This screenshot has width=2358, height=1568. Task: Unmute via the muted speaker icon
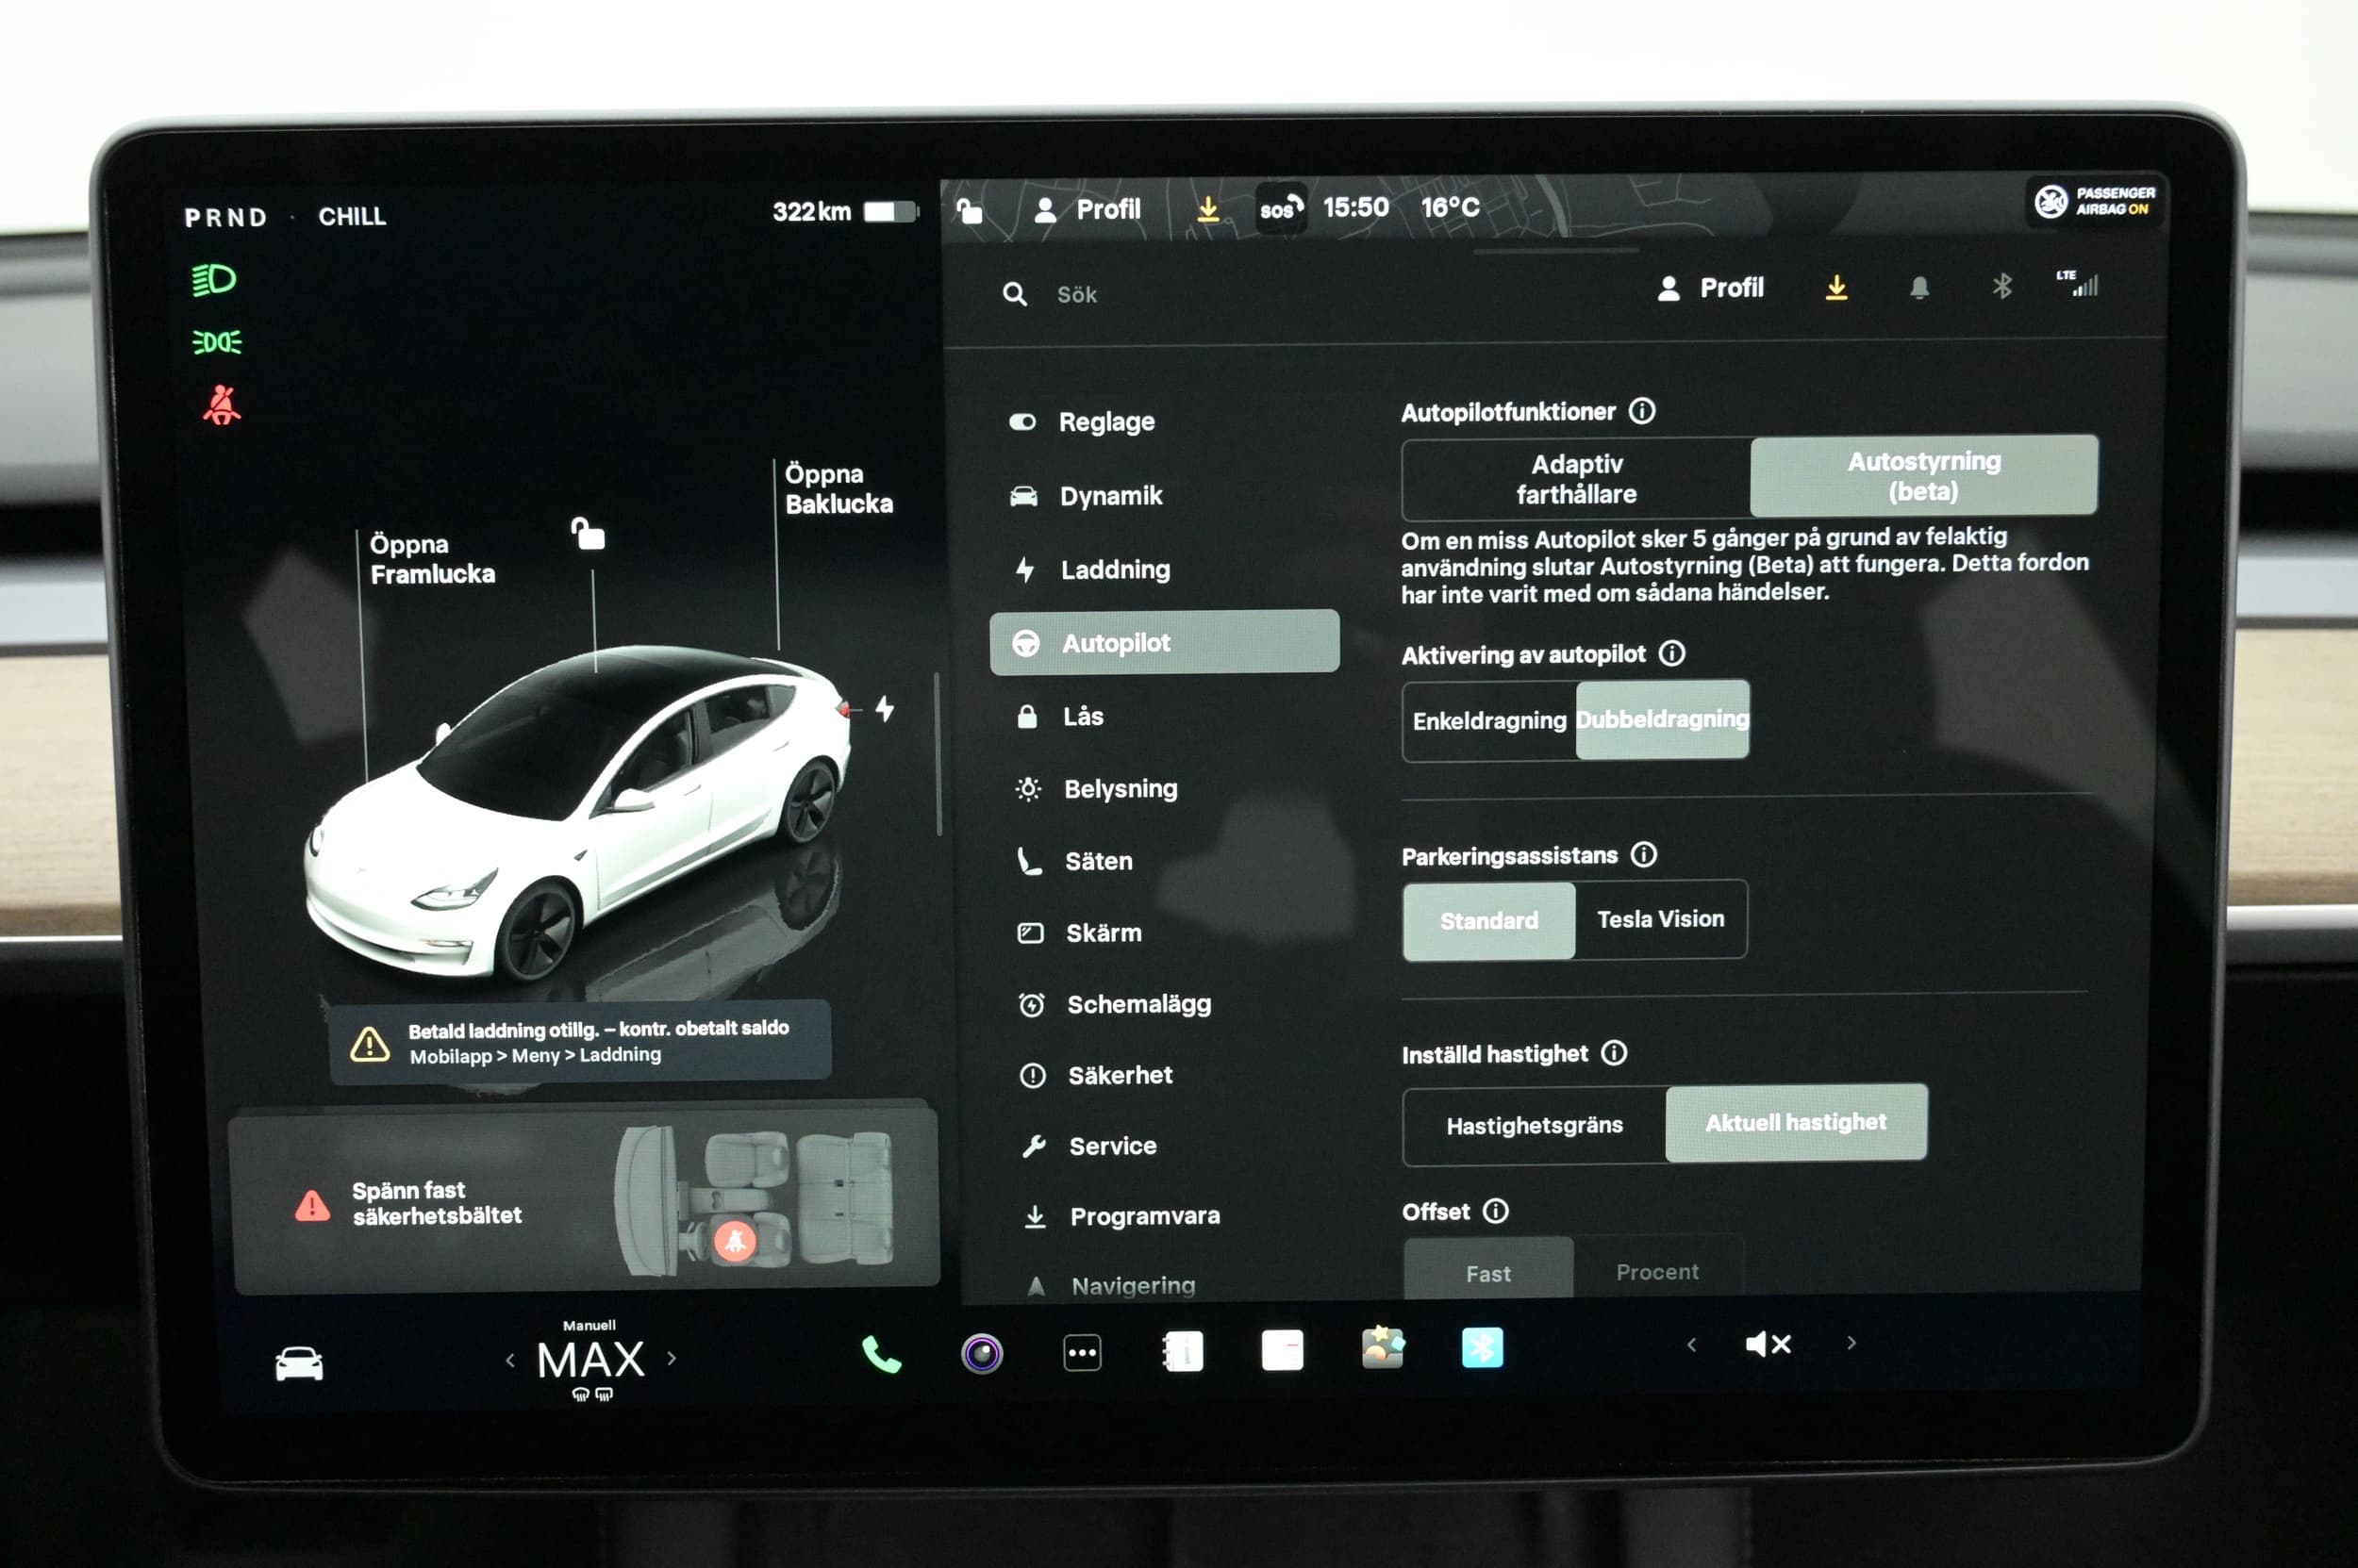[1768, 1344]
